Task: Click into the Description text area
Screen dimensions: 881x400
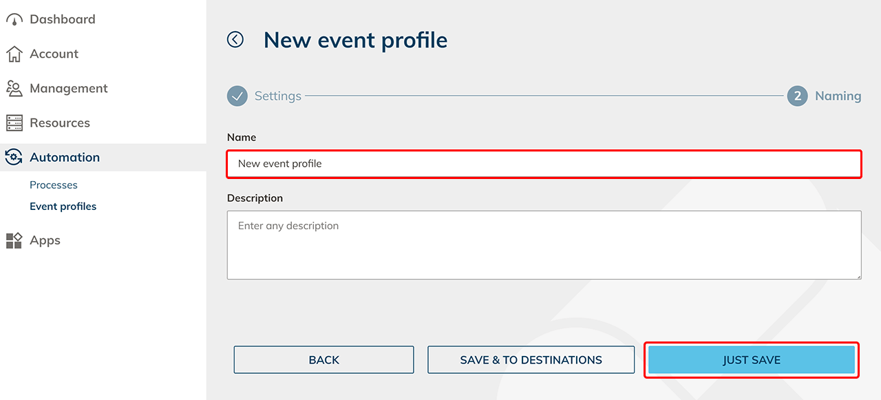Action: click(544, 245)
